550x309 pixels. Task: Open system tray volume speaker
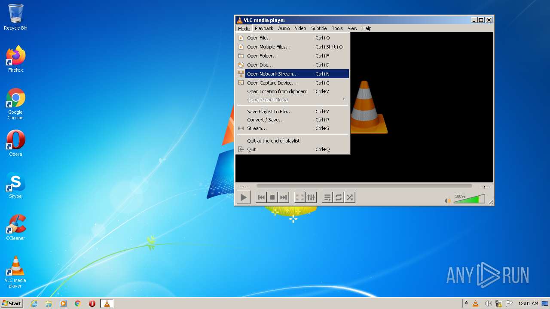488,303
